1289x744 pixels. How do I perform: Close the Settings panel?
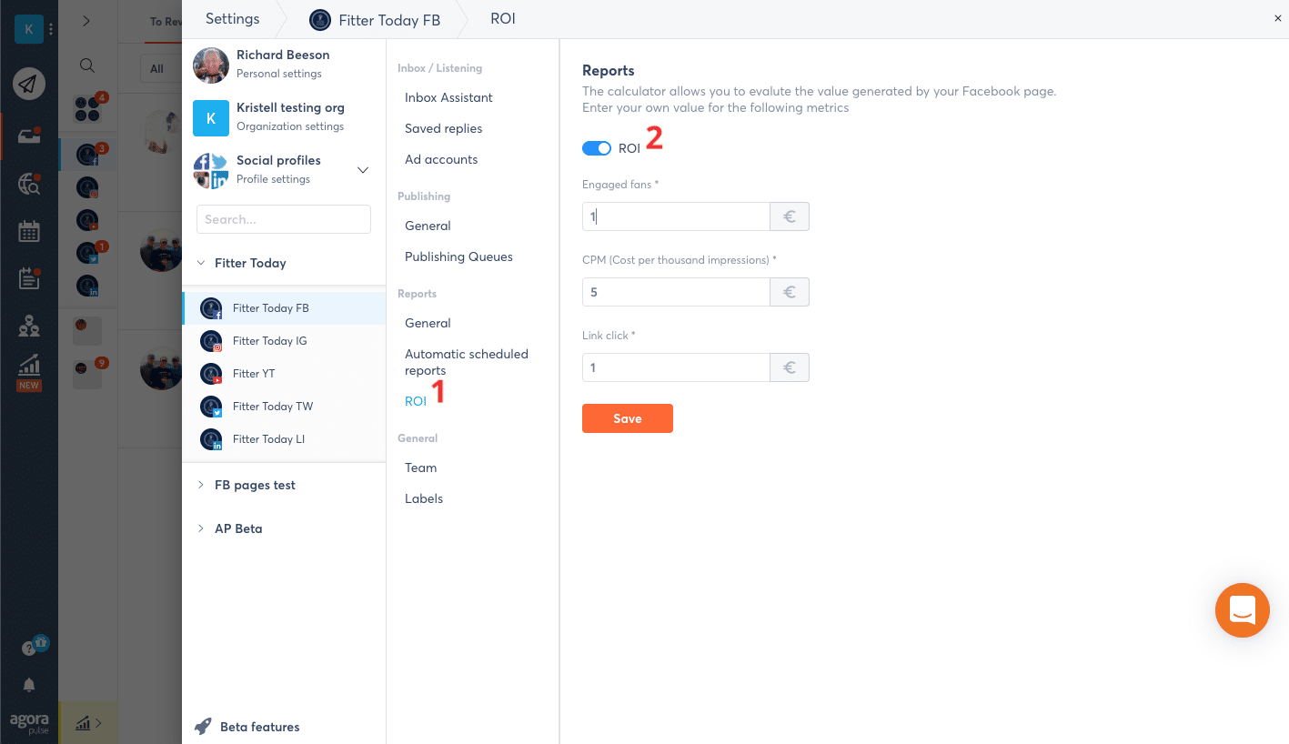pyautogui.click(x=1277, y=18)
